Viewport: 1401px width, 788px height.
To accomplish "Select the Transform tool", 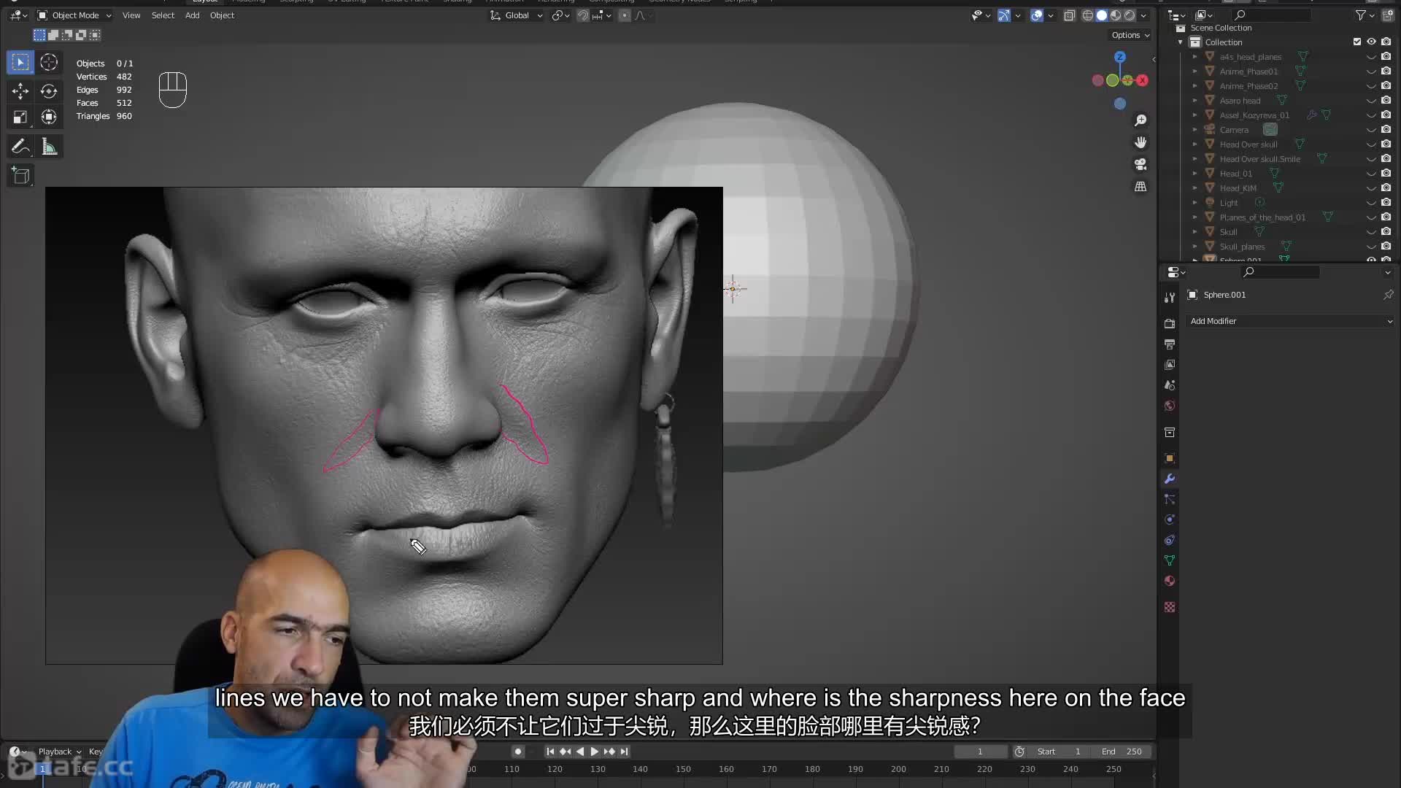I will pyautogui.click(x=49, y=117).
